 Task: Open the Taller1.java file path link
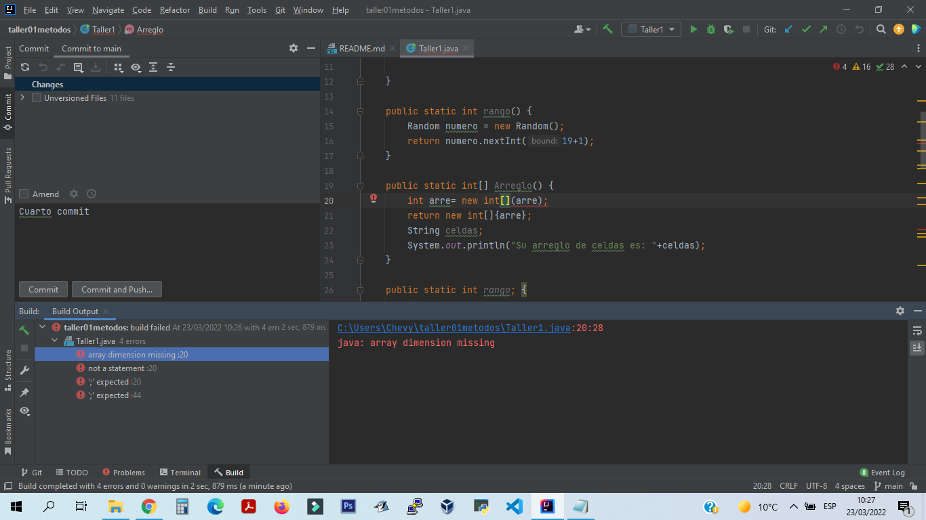pyautogui.click(x=454, y=328)
